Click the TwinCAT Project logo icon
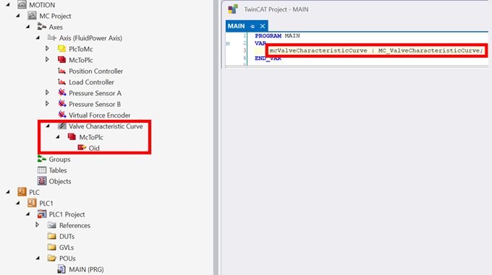The width and height of the screenshot is (492, 275). click(x=233, y=9)
